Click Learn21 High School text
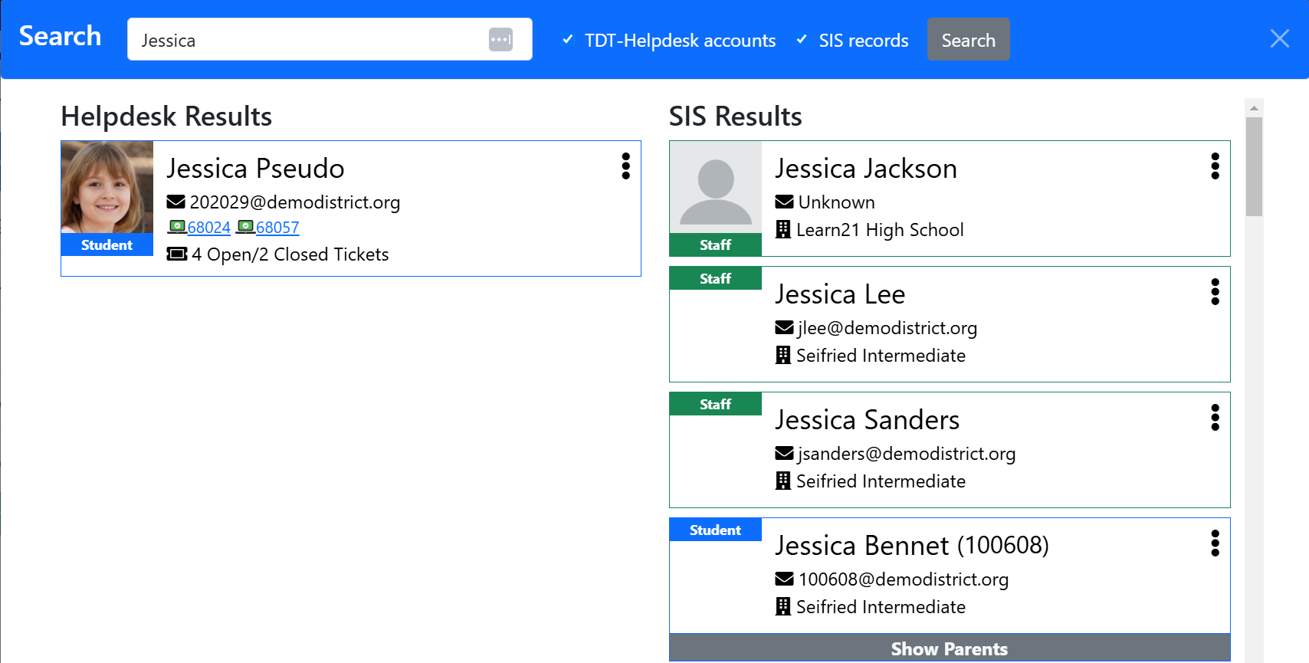1309x663 pixels. tap(880, 230)
